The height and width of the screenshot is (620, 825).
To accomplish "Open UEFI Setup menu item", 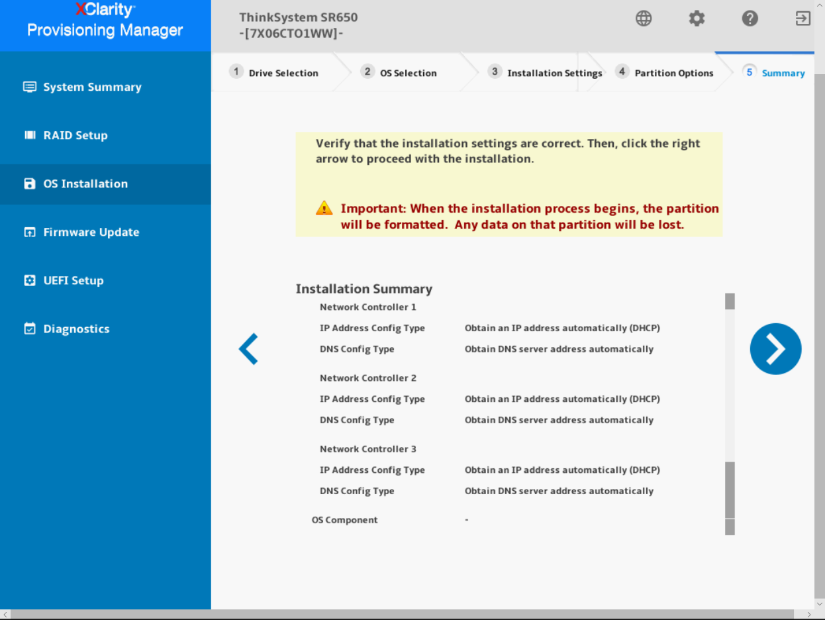I will click(x=105, y=280).
